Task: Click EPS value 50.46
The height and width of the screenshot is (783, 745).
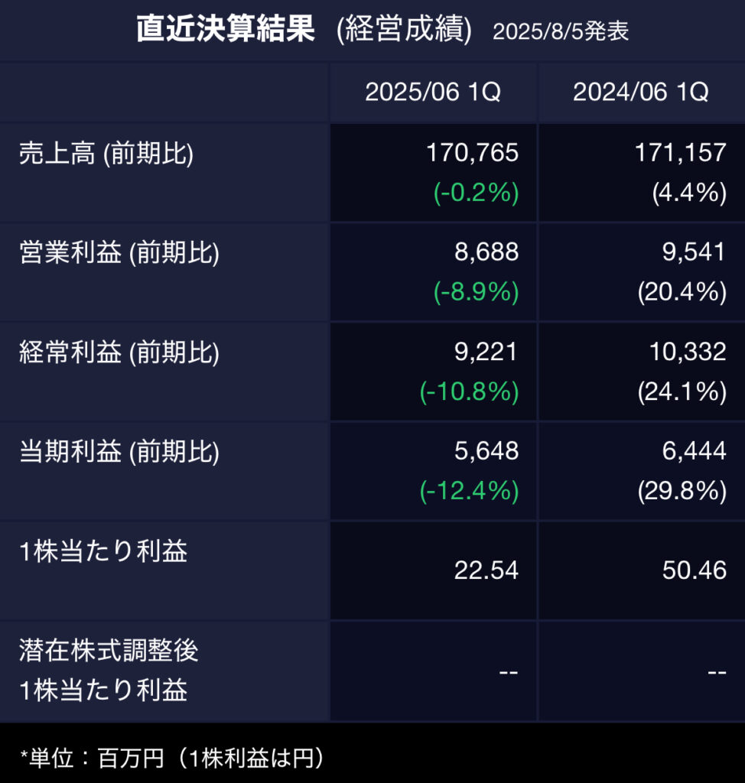Action: pyautogui.click(x=694, y=570)
